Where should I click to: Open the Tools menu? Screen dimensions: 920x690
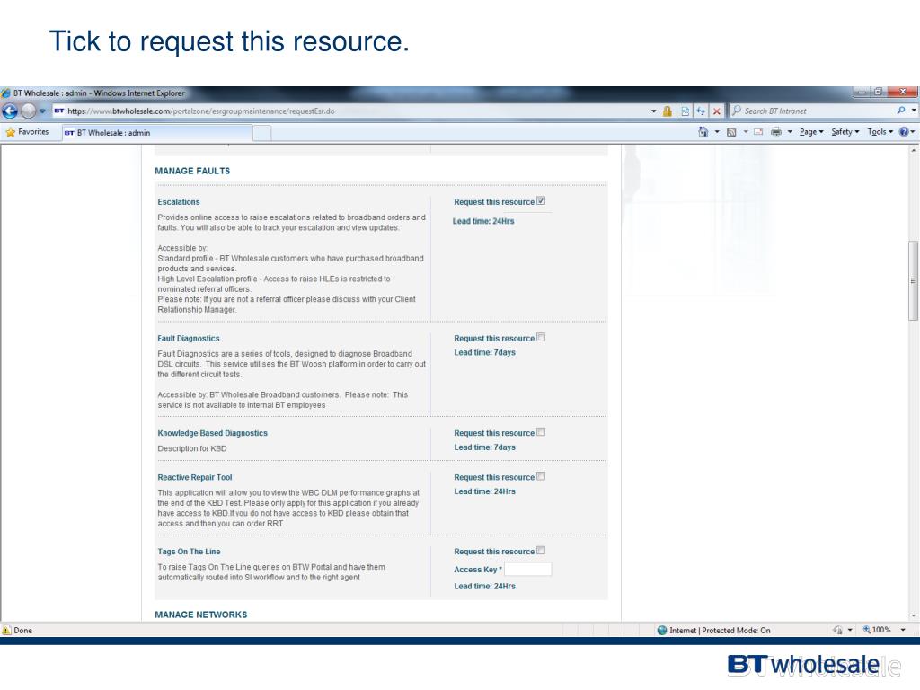pos(880,132)
